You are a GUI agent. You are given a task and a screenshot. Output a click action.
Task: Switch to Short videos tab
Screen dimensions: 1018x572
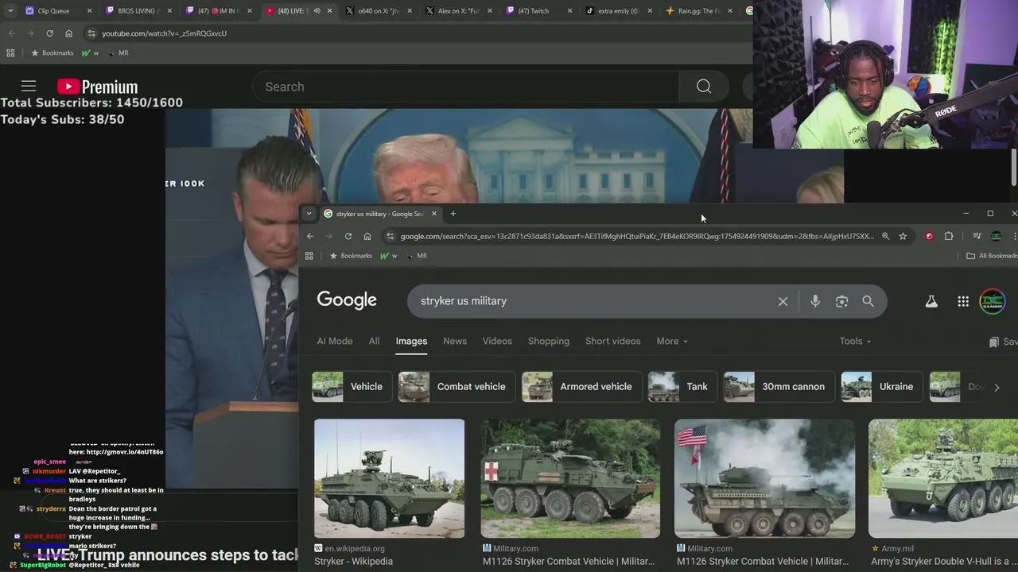point(612,341)
